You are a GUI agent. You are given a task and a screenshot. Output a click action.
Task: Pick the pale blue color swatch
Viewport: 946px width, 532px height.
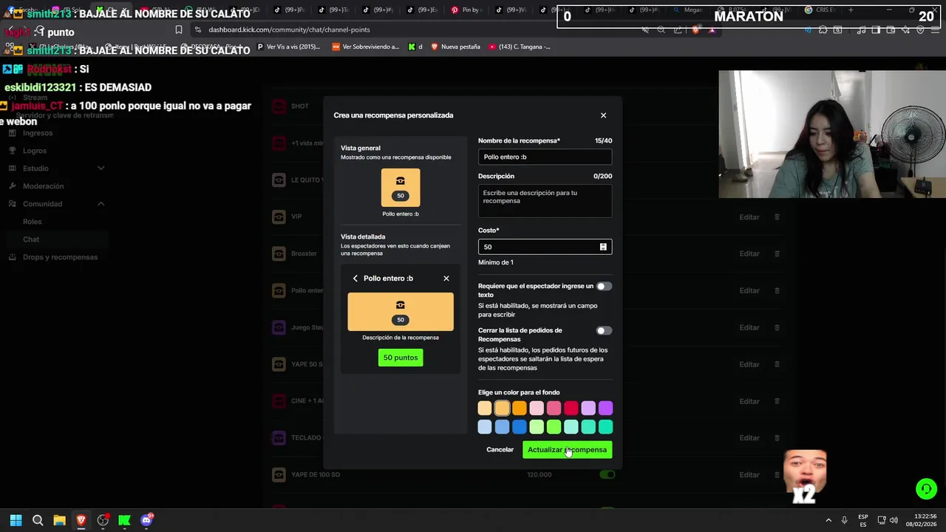click(485, 426)
